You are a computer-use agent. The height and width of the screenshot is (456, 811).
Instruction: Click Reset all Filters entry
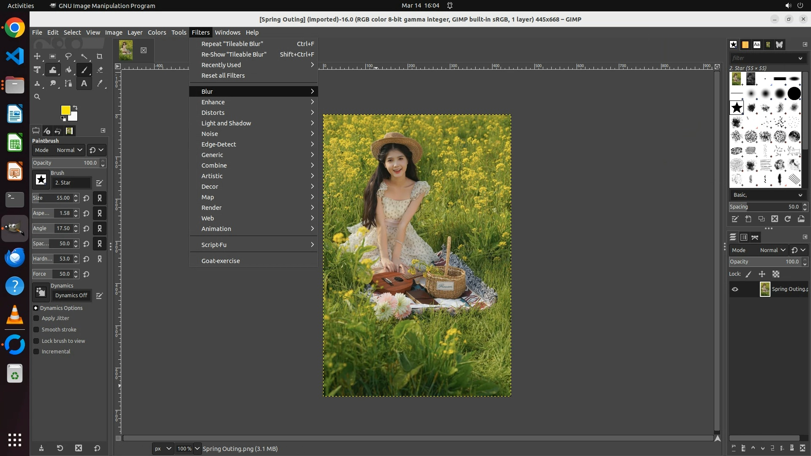(x=223, y=76)
